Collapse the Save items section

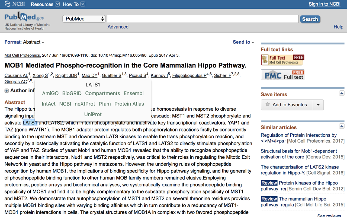[x=342, y=93]
